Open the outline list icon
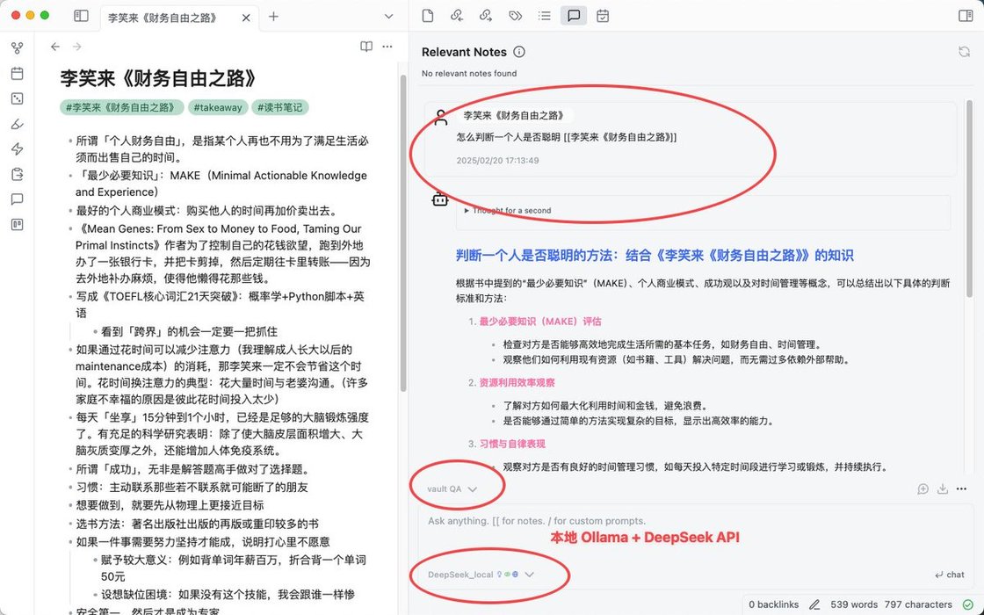This screenshot has width=984, height=615. [x=544, y=16]
